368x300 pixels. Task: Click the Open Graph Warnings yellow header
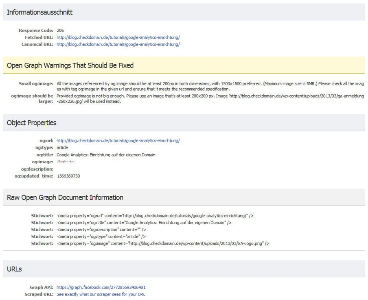click(x=70, y=65)
